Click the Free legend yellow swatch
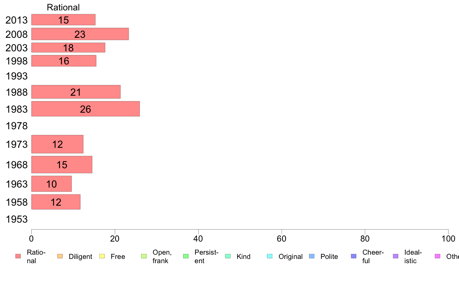The height and width of the screenshot is (284, 459). 102,256
